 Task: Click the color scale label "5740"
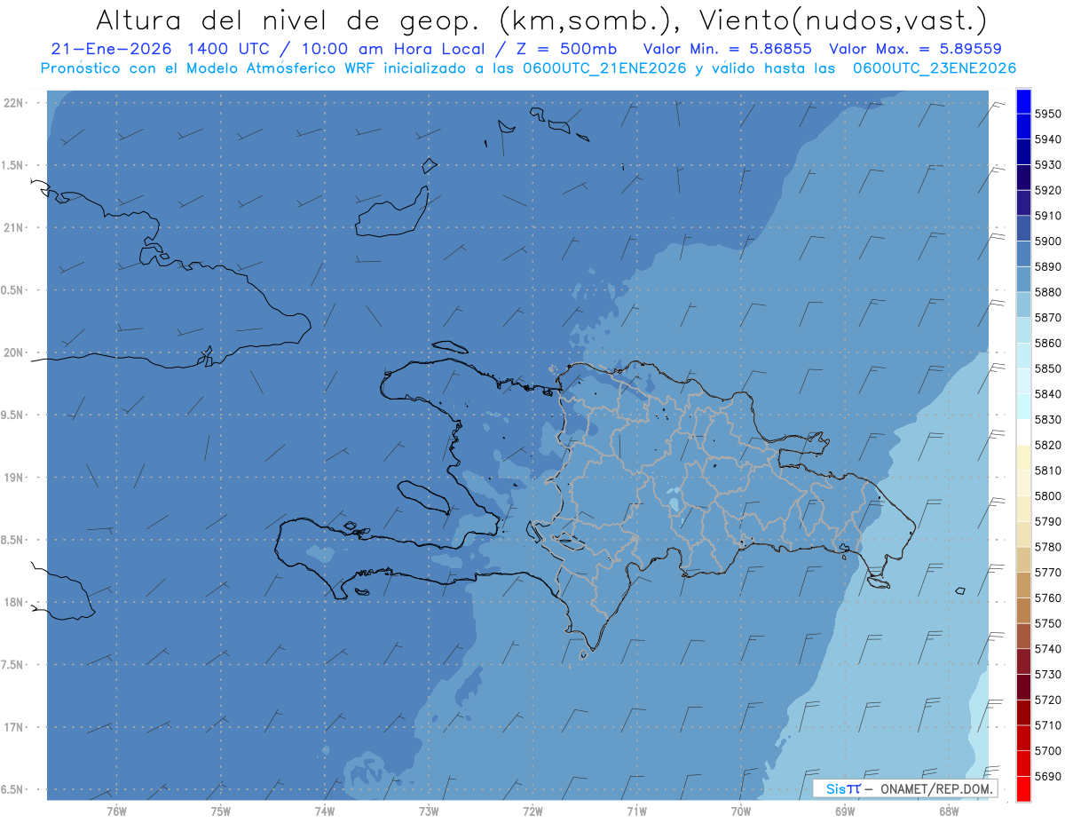click(x=1047, y=650)
